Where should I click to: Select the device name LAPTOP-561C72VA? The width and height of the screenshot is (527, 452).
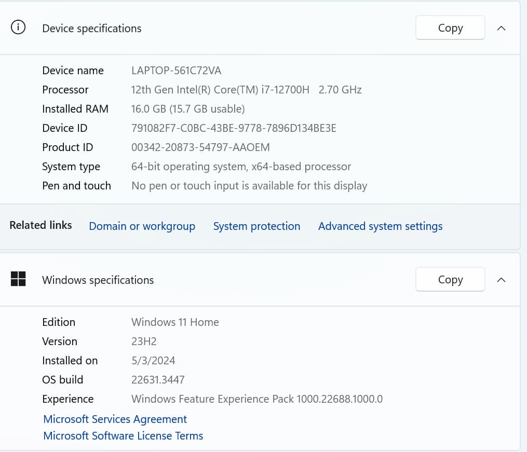point(176,71)
